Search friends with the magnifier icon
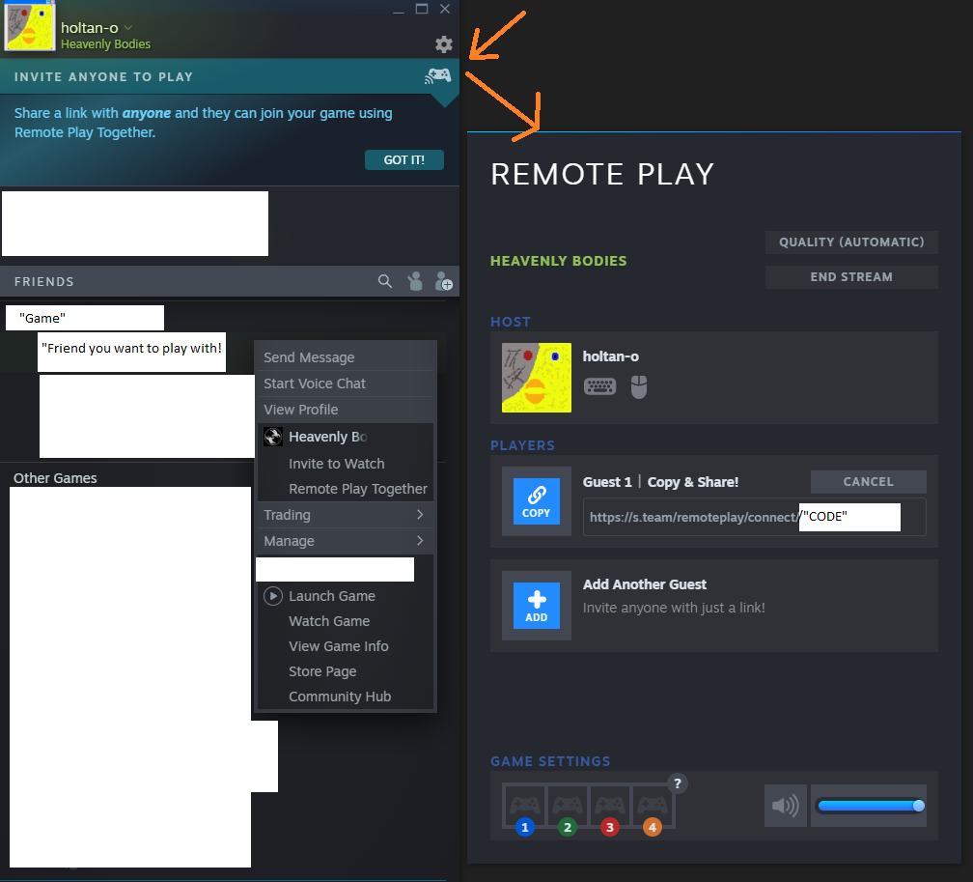 tap(385, 281)
